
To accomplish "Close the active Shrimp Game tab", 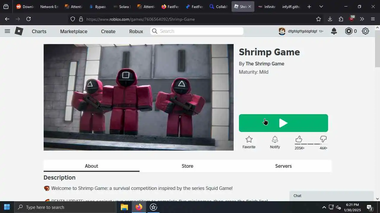I will (249, 7).
